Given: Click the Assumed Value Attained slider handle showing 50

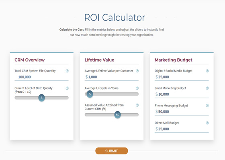Looking at the screenshot, I should click(x=117, y=115).
